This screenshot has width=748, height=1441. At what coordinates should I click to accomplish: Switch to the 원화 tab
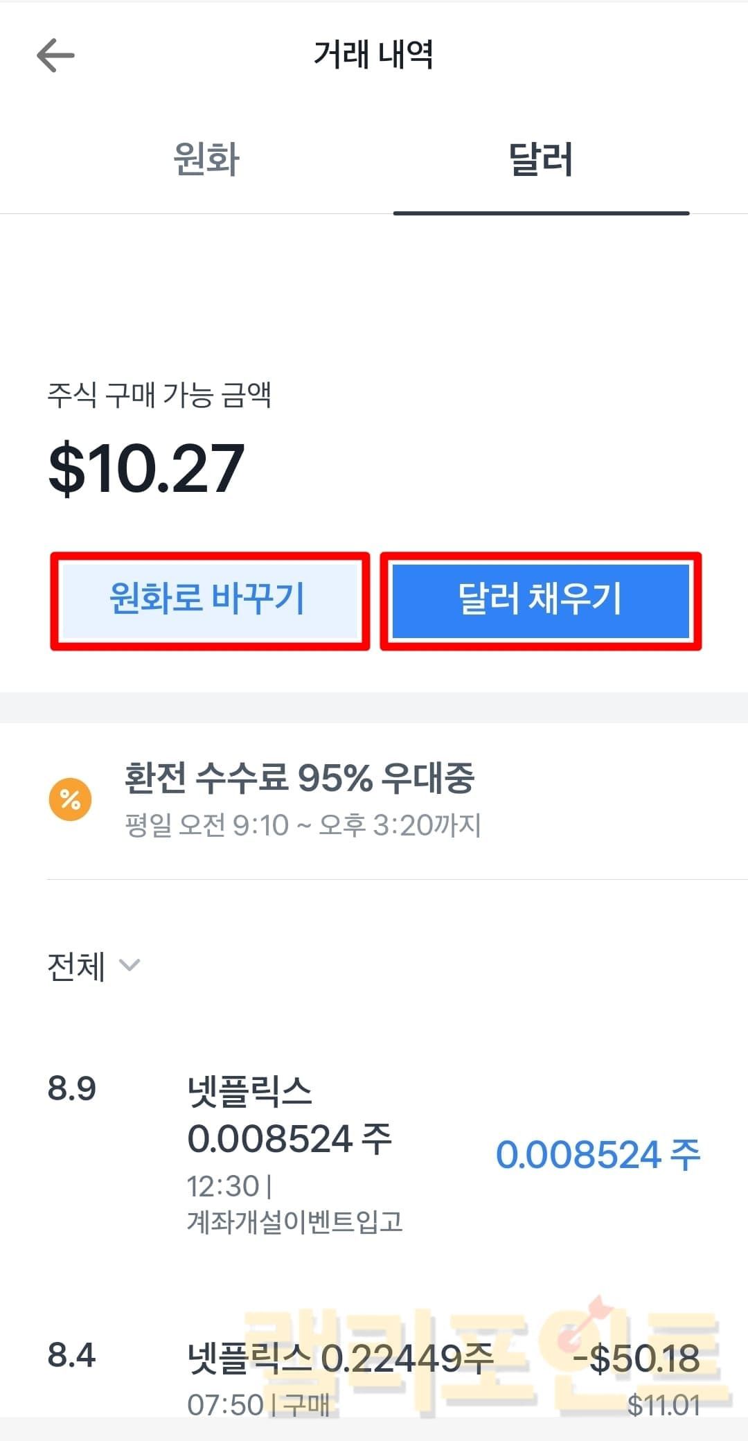(x=206, y=159)
